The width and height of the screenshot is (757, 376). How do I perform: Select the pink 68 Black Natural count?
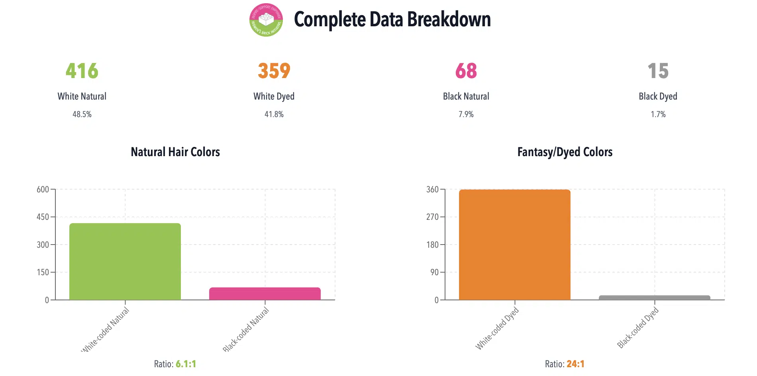(x=466, y=71)
